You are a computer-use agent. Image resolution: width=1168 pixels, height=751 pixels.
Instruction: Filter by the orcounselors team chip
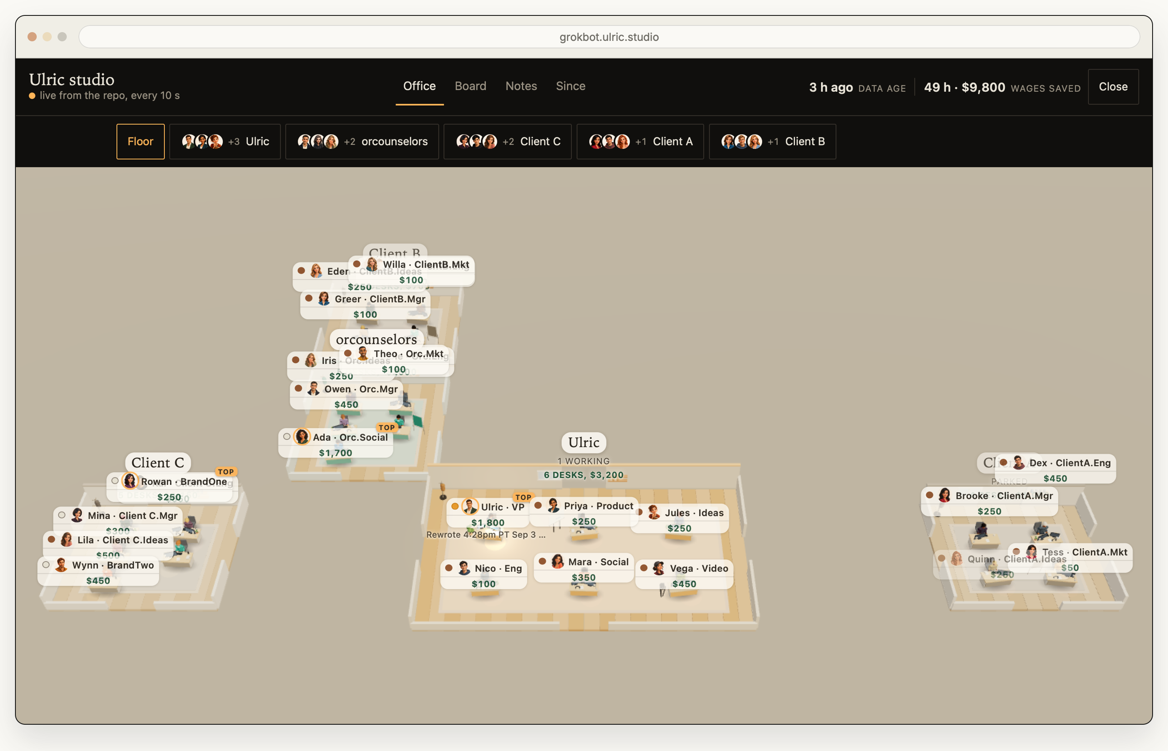coord(362,141)
